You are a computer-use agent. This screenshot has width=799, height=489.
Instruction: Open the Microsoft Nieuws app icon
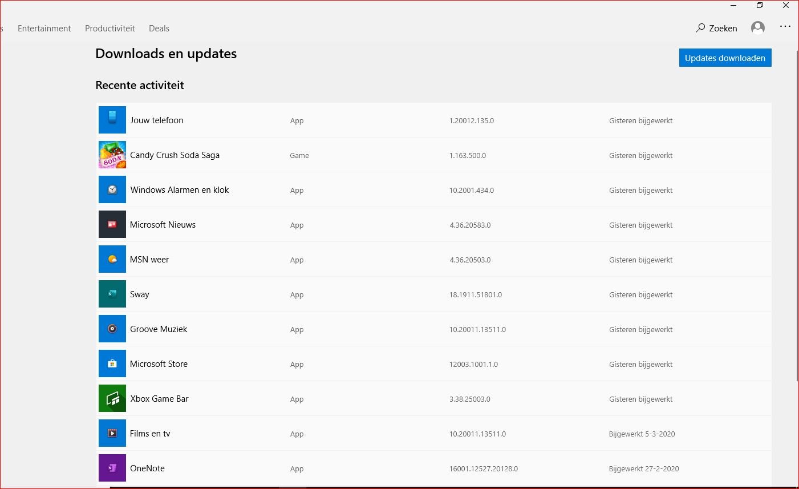tap(112, 224)
